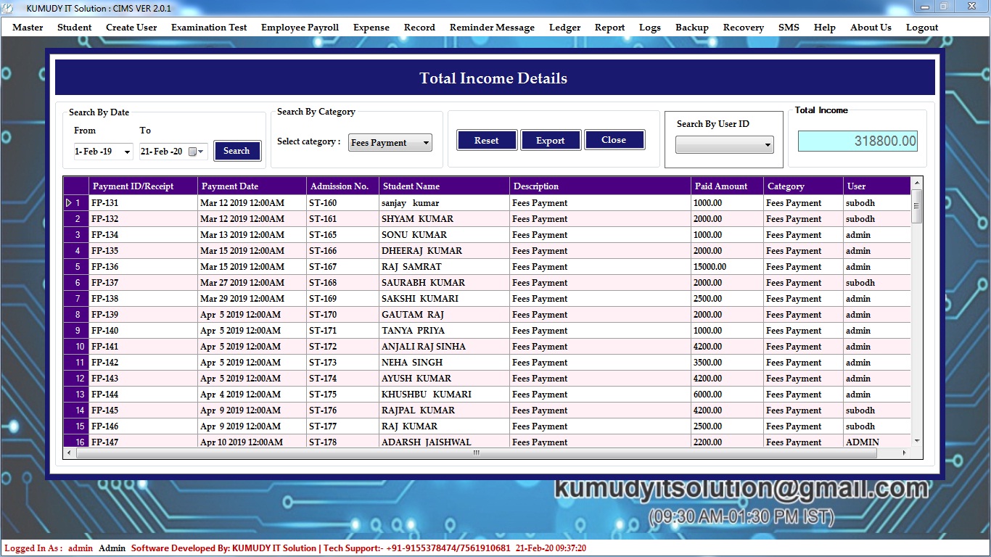
Task: Click the Export button
Action: coord(550,141)
